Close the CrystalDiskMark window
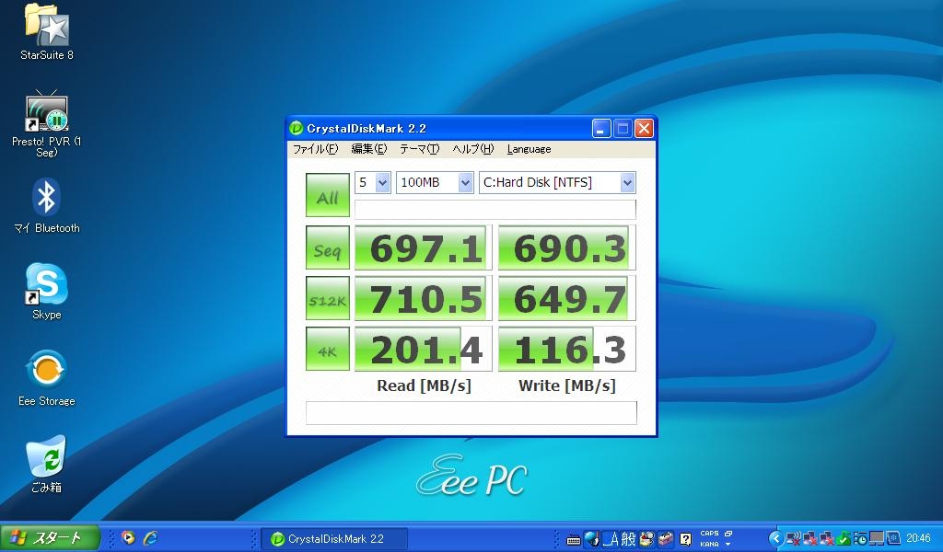This screenshot has height=552, width=943. coord(644,128)
